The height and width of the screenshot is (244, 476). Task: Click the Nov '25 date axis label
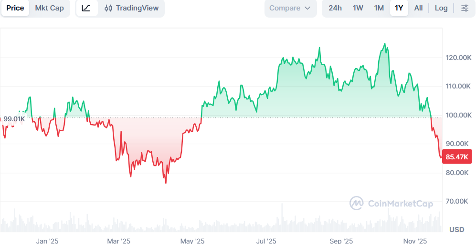pyautogui.click(x=415, y=241)
